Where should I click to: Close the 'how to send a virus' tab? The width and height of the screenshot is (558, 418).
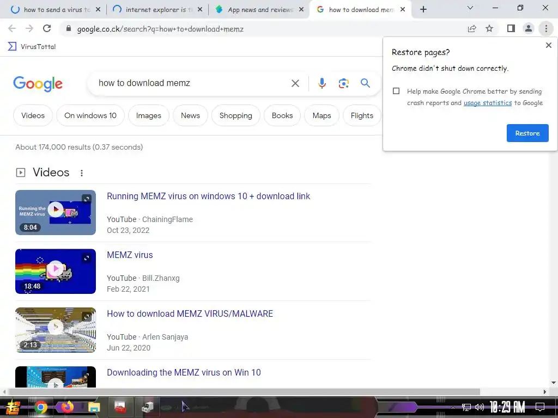[98, 10]
